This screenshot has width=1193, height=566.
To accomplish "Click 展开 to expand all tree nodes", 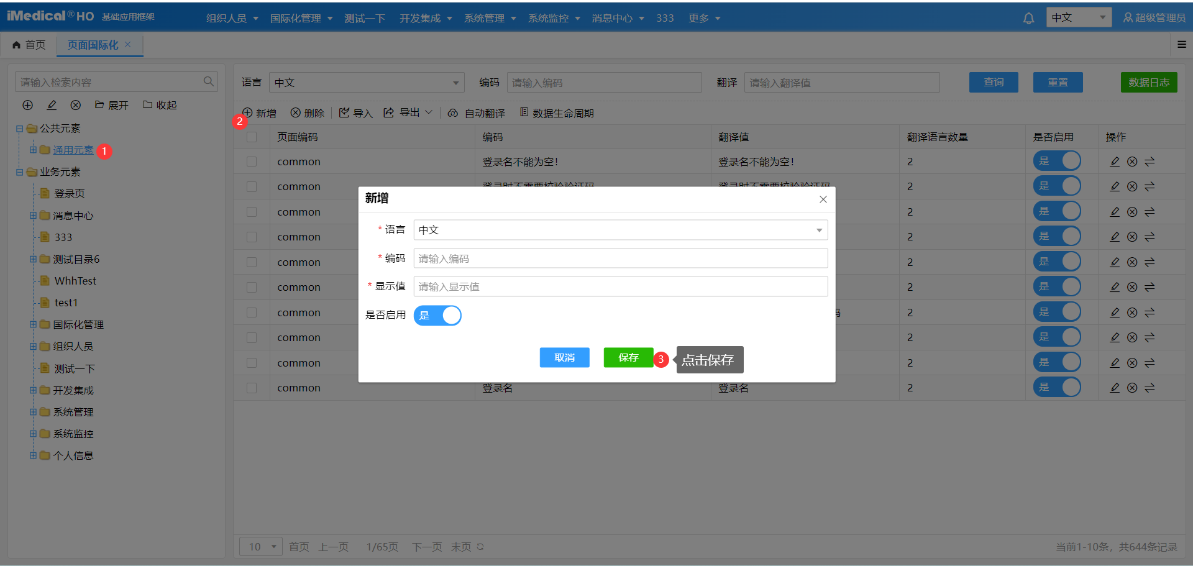I will point(112,105).
